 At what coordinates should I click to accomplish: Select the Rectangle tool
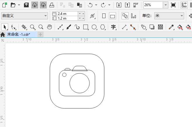[x=86, y=27]
